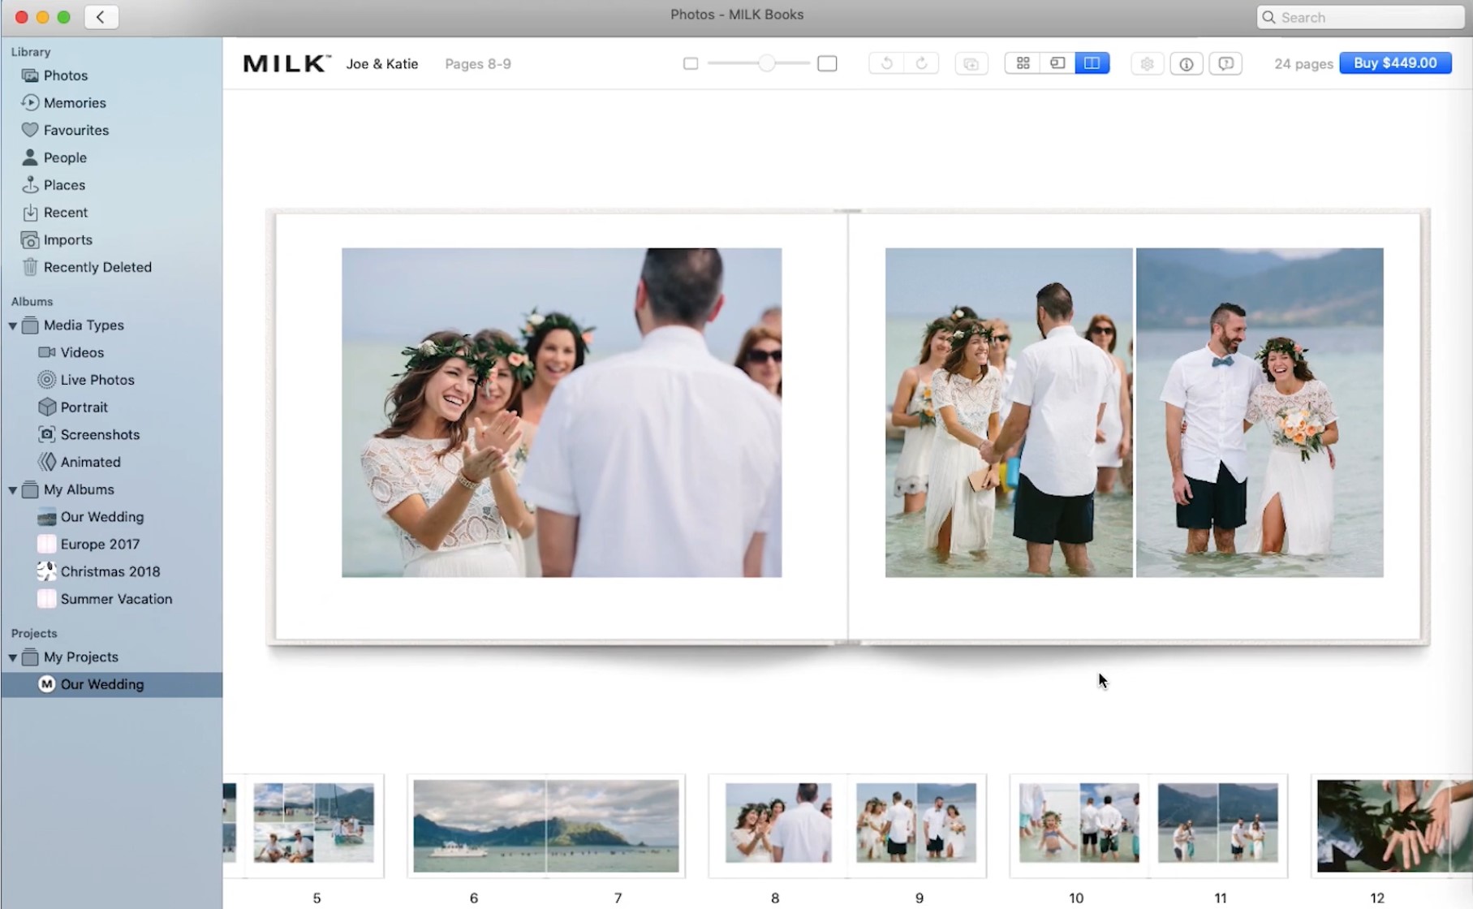The width and height of the screenshot is (1473, 909).
Task: Switch to single page view
Action: click(x=1057, y=63)
